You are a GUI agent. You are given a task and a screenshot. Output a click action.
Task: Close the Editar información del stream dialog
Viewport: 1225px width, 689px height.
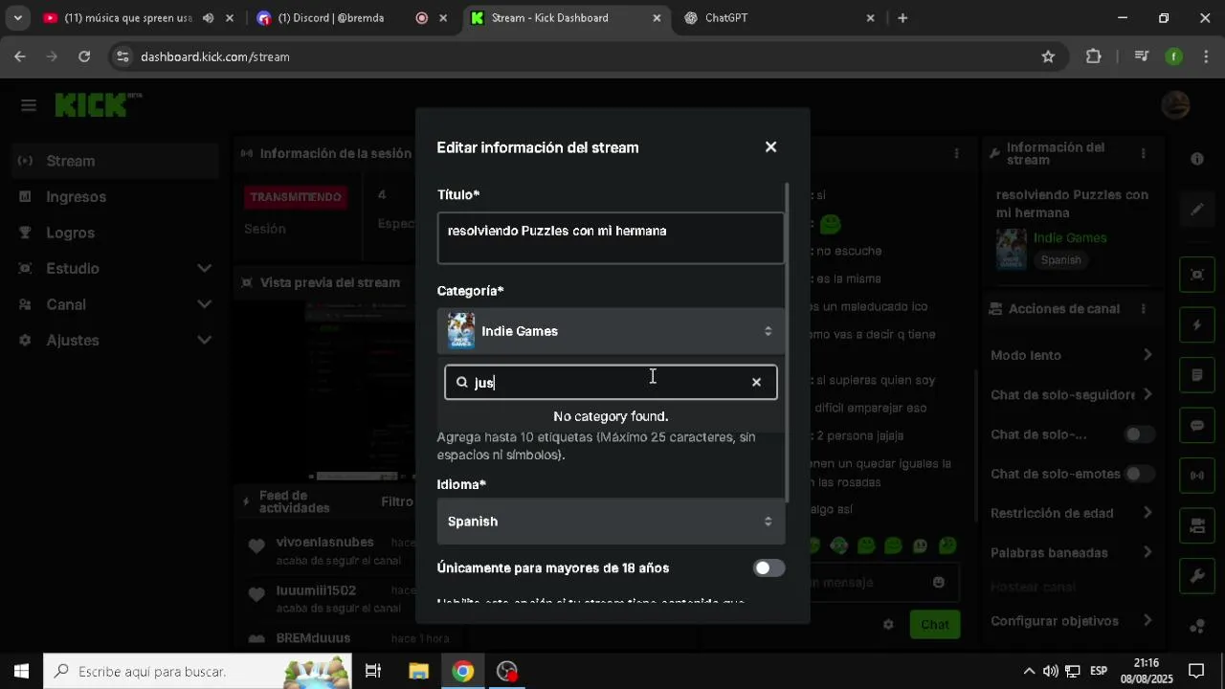pyautogui.click(x=770, y=147)
